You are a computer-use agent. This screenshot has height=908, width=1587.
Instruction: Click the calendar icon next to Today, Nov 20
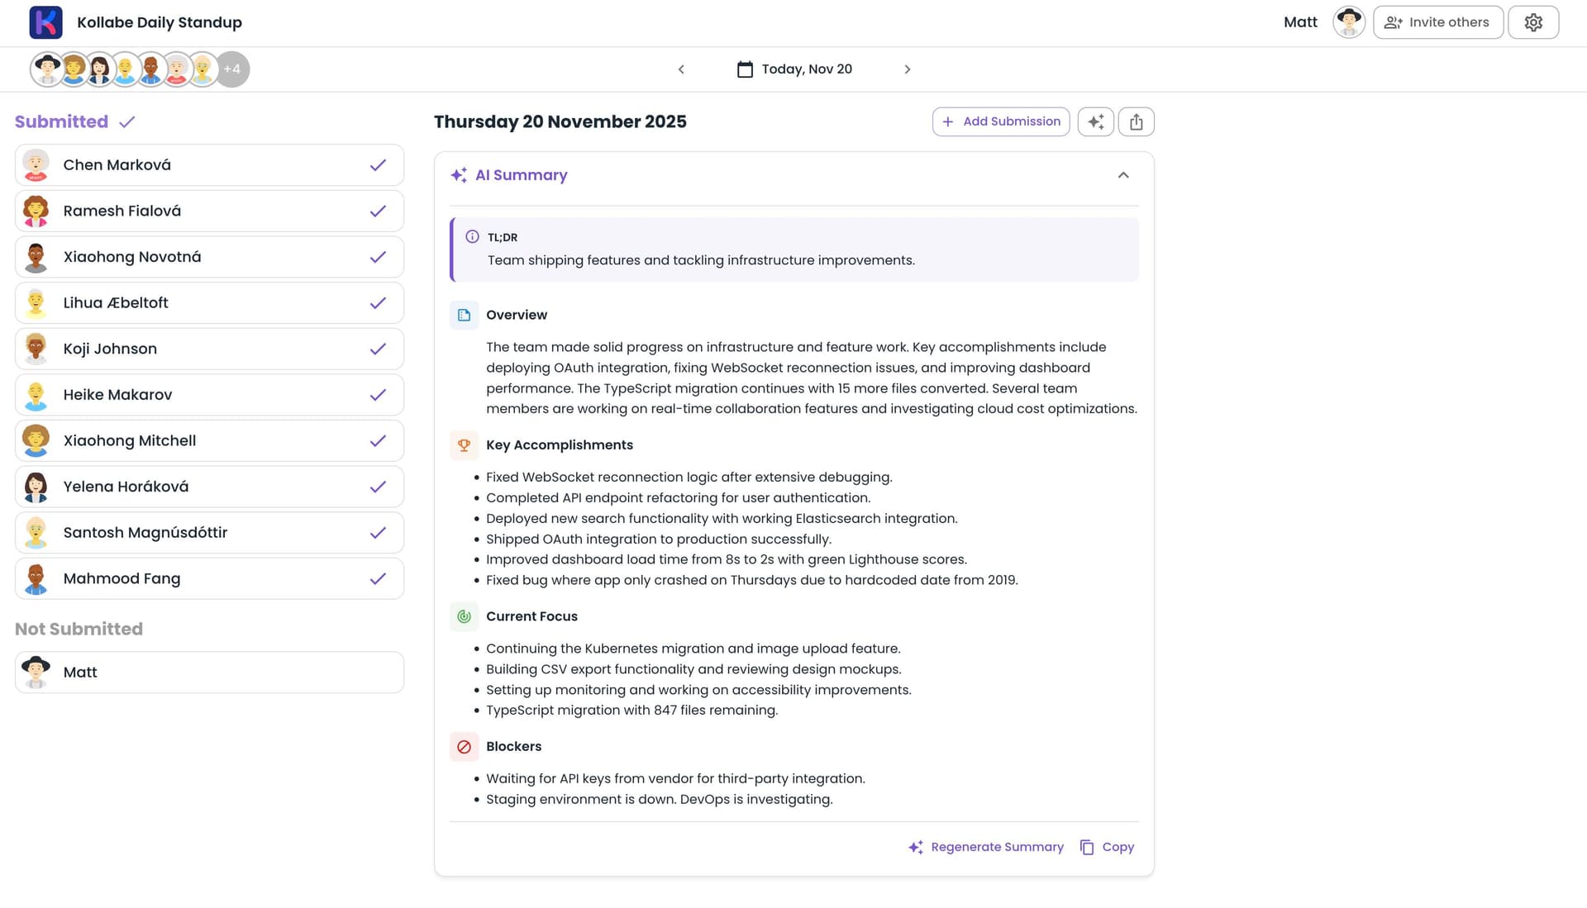click(746, 69)
